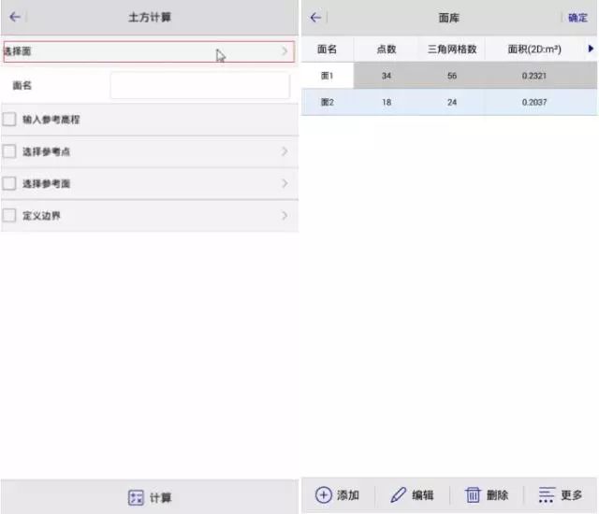Image resolution: width=599 pixels, height=514 pixels.
Task: Click the 面库 title
Action: click(x=449, y=18)
